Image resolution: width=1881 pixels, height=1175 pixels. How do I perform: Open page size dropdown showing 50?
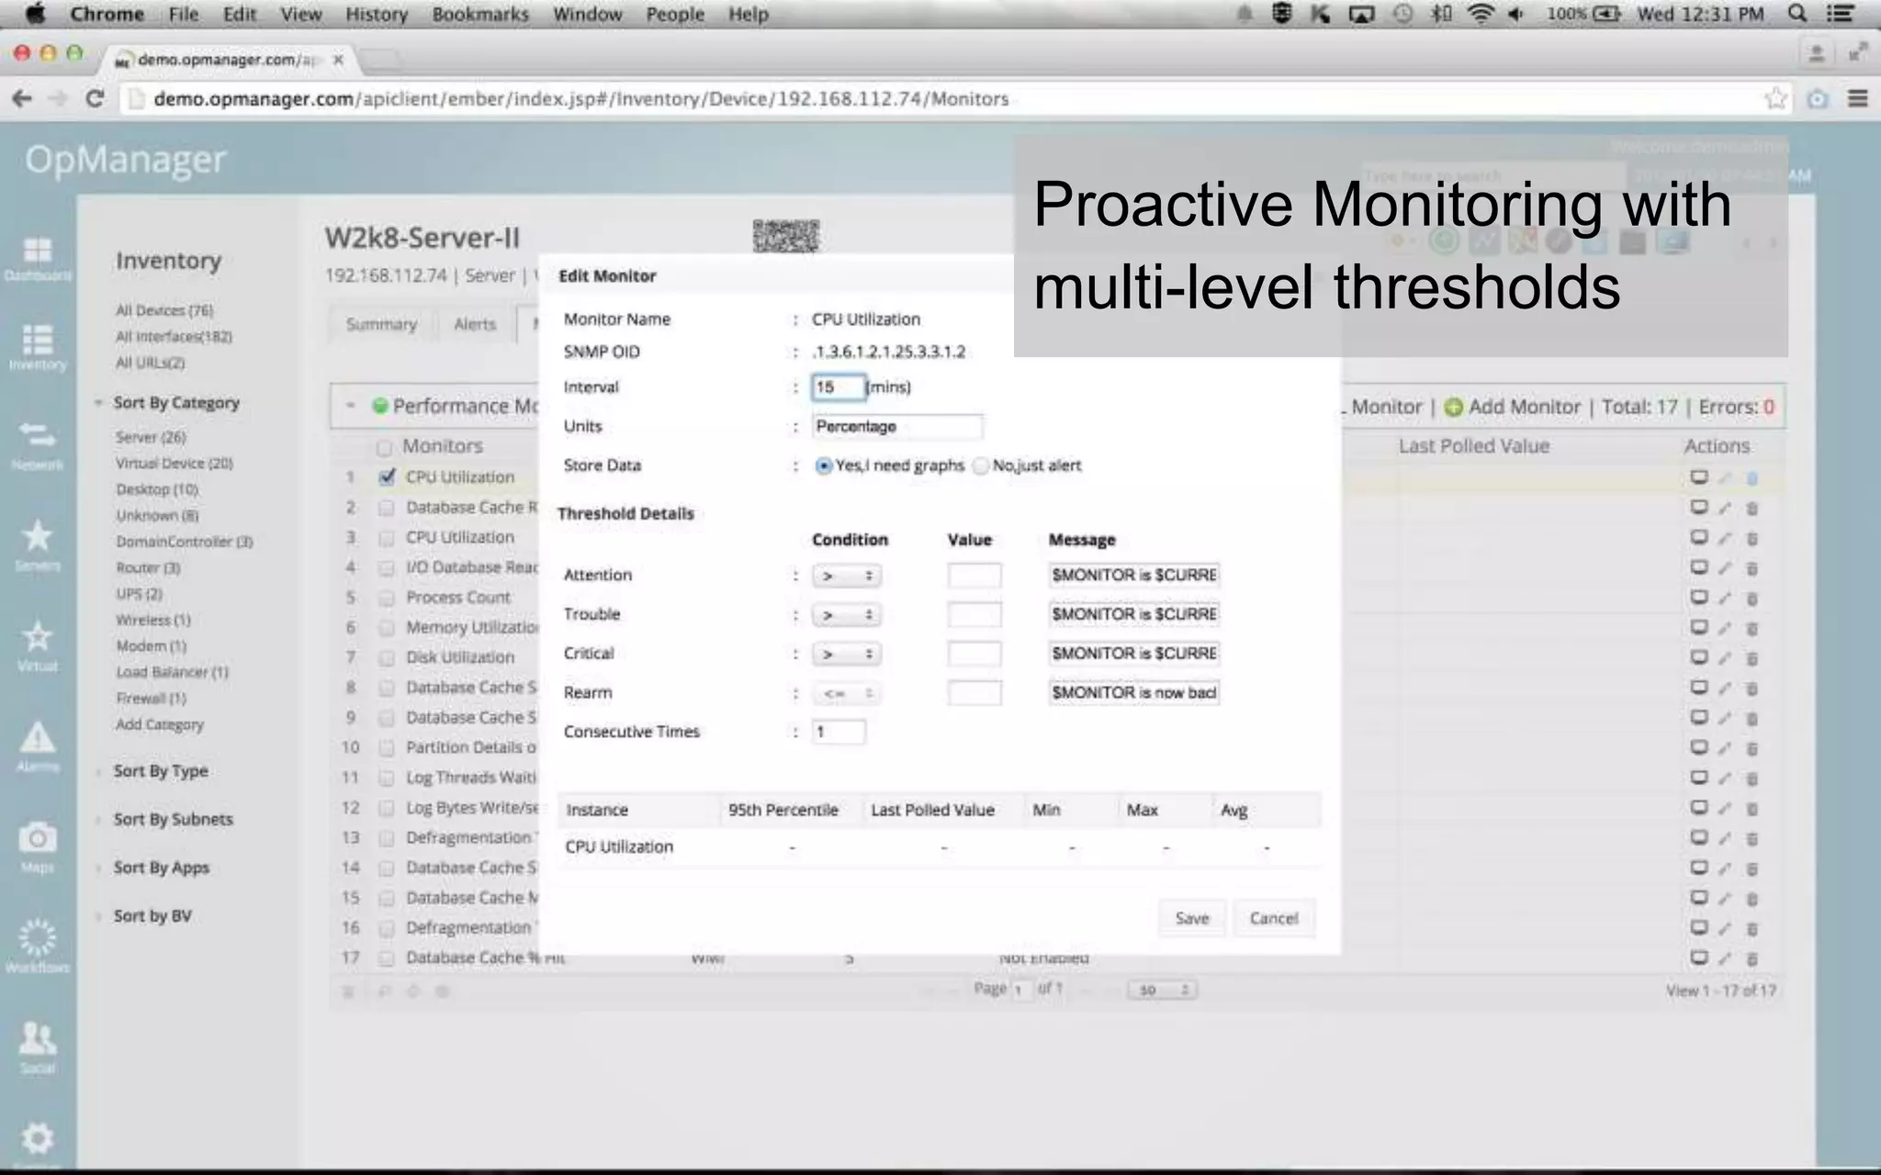1163,990
